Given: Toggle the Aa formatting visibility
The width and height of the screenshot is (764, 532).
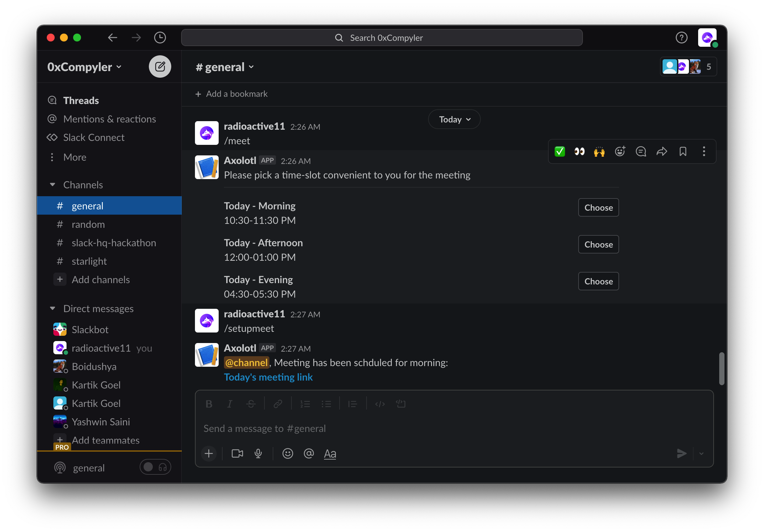Looking at the screenshot, I should coord(330,453).
